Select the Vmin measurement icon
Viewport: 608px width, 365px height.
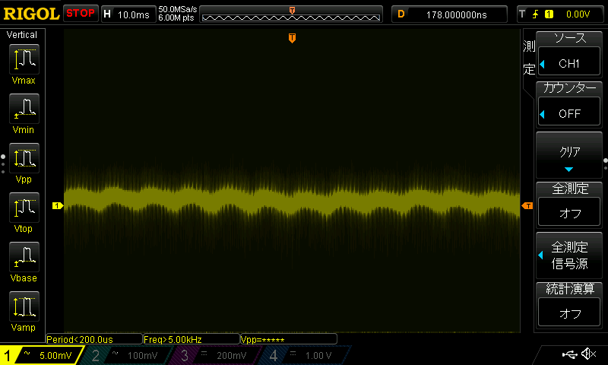(24, 109)
